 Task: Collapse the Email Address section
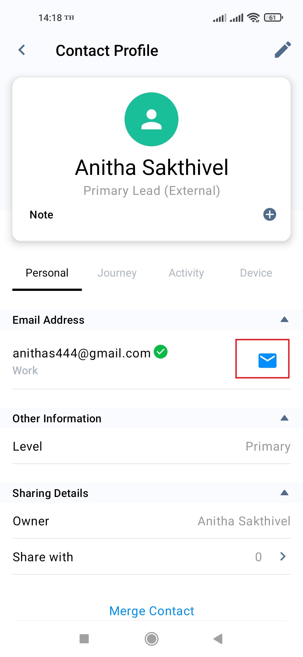coord(284,320)
